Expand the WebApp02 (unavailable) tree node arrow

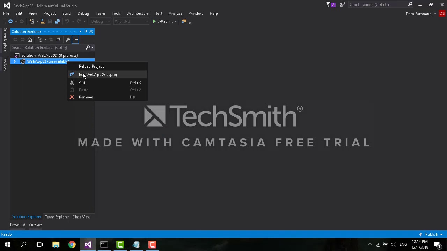point(15,62)
